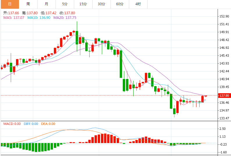Click the 143.93 price axis label
231x156 pixels.
(224, 63)
